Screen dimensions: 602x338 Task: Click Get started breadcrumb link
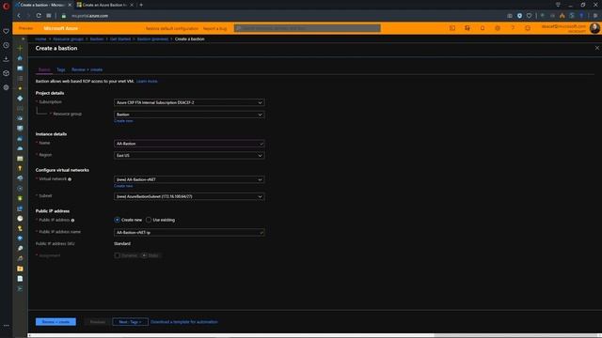click(x=120, y=39)
